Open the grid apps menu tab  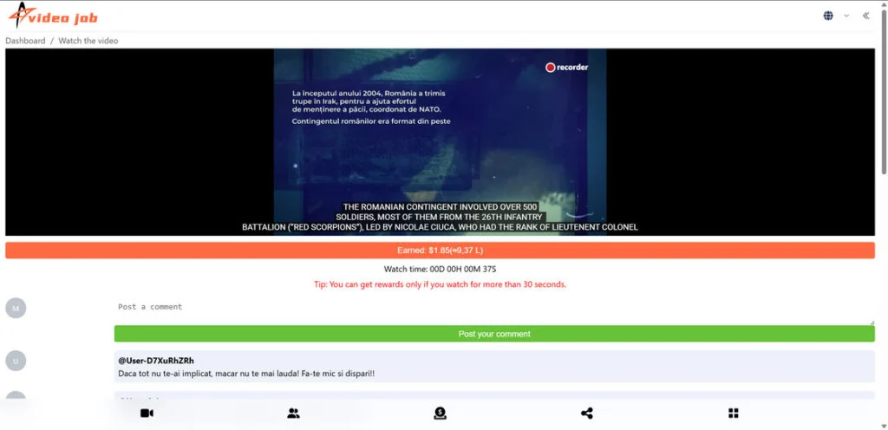(734, 413)
